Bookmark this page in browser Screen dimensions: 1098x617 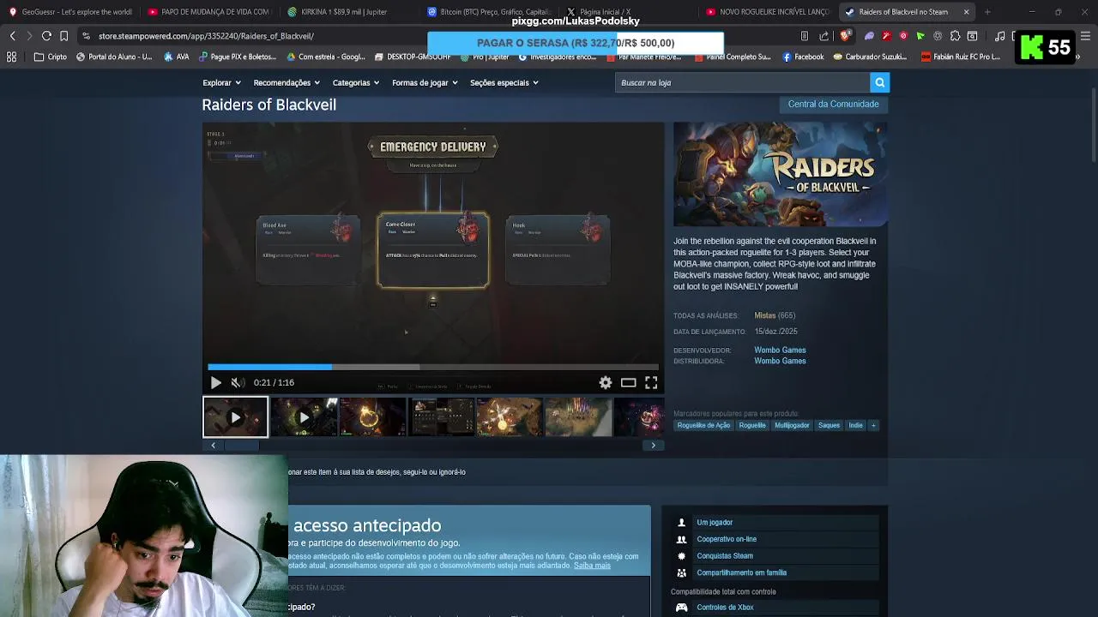[x=63, y=36]
